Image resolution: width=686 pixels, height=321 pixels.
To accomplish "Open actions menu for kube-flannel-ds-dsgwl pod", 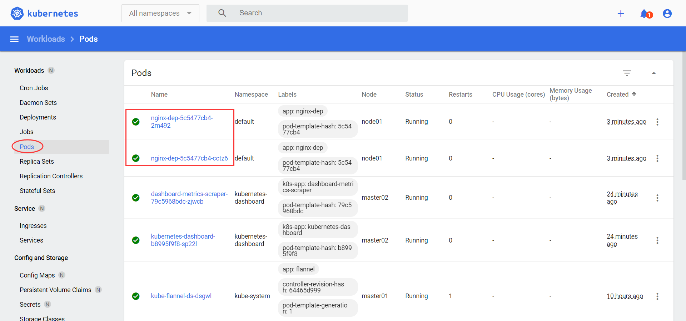I will tap(657, 296).
